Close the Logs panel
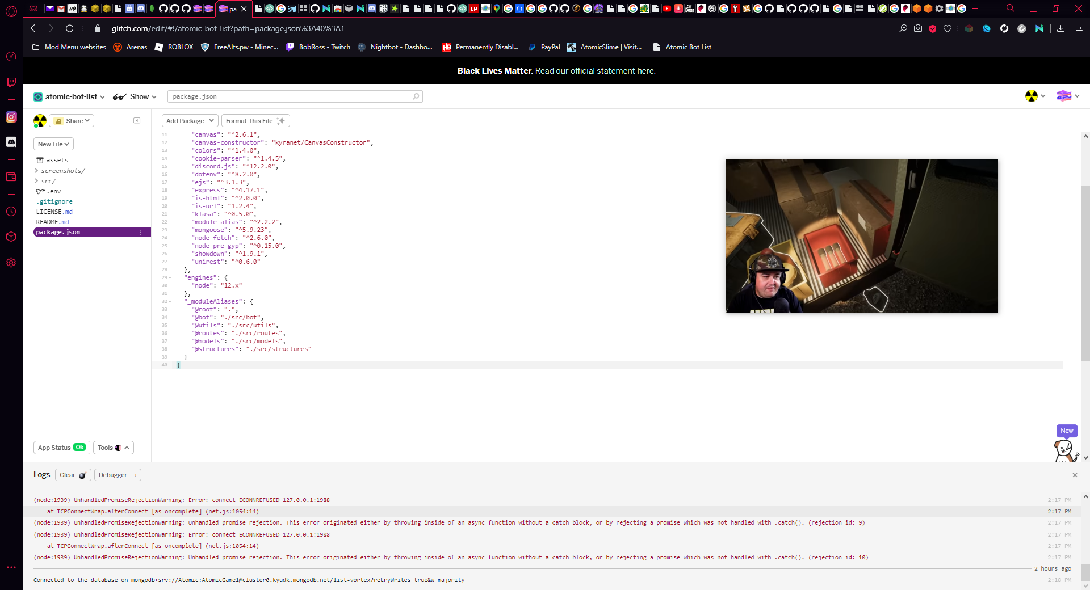The width and height of the screenshot is (1090, 590). [x=1075, y=475]
